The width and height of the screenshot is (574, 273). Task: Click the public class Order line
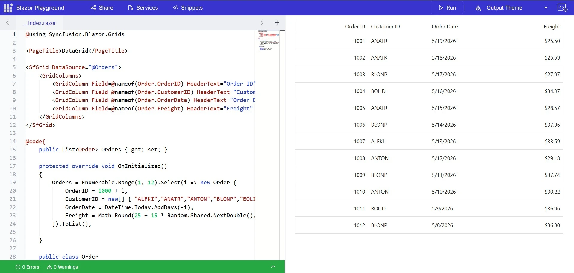69,257
